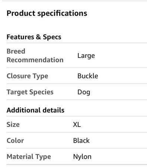The image size is (147, 168).
Task: Click the Size label
Action: pos(13,125)
